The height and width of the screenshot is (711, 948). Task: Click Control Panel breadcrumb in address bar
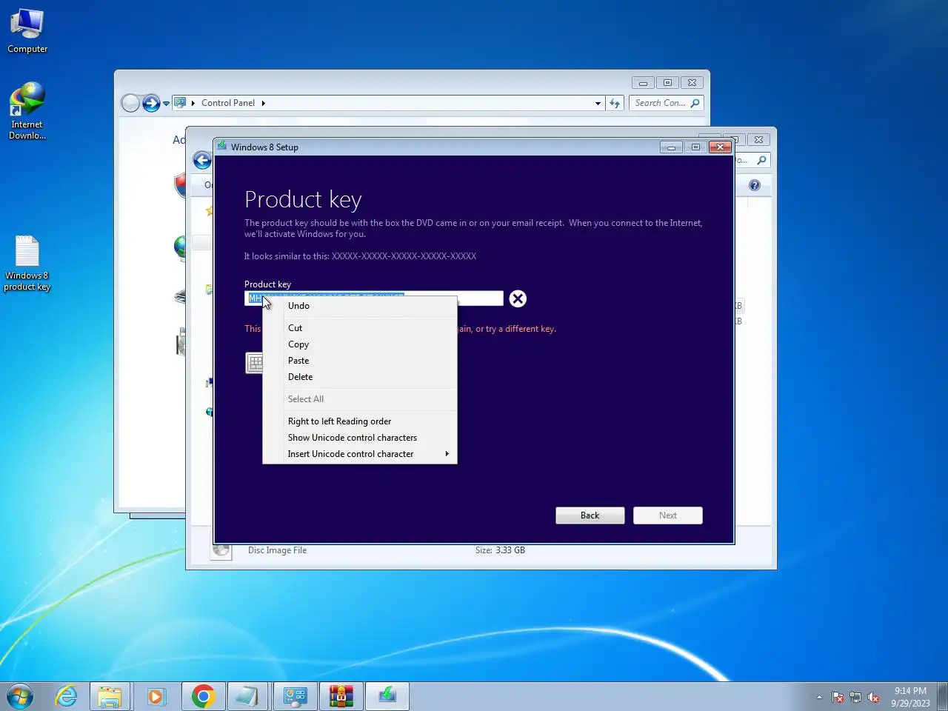[228, 103]
